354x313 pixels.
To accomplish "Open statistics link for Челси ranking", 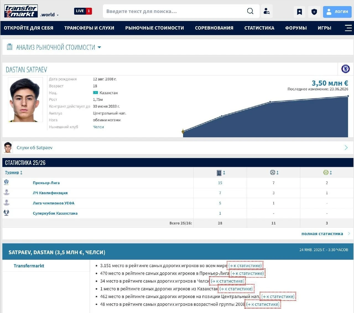I will [x=227, y=281].
